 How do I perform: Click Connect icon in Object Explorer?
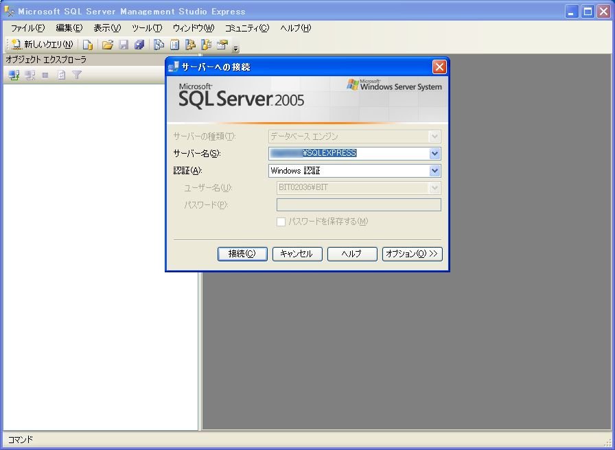(x=14, y=75)
